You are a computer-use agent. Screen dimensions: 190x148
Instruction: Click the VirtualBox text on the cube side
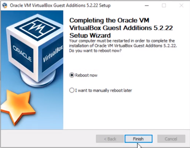pos(53,54)
